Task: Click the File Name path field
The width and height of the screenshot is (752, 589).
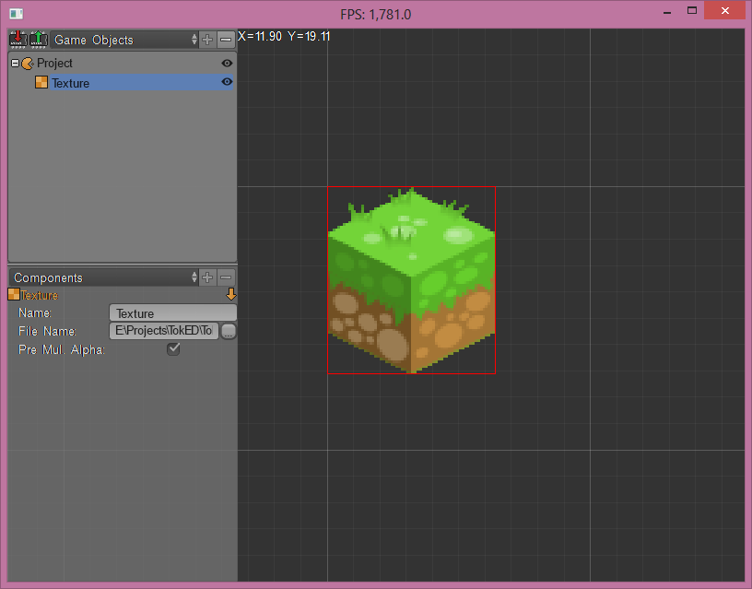Action: click(164, 331)
